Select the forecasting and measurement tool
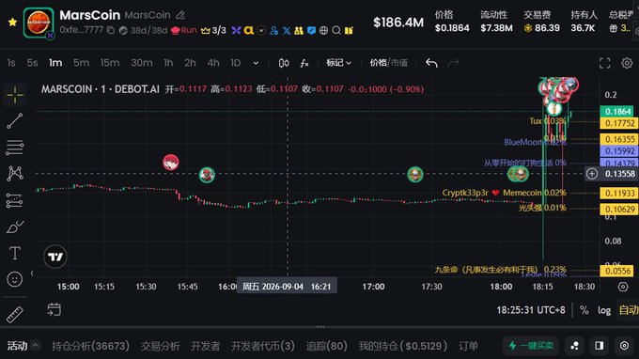 point(15,200)
